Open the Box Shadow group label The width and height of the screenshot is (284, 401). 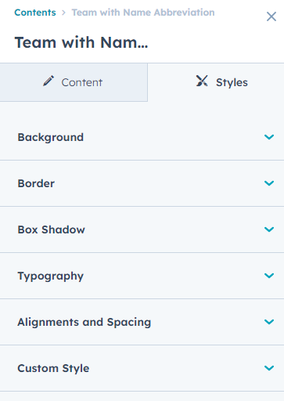tap(52, 229)
